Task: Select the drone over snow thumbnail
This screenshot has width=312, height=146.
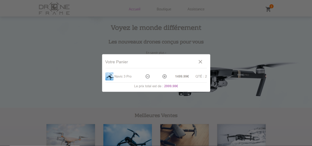Action: point(241,135)
